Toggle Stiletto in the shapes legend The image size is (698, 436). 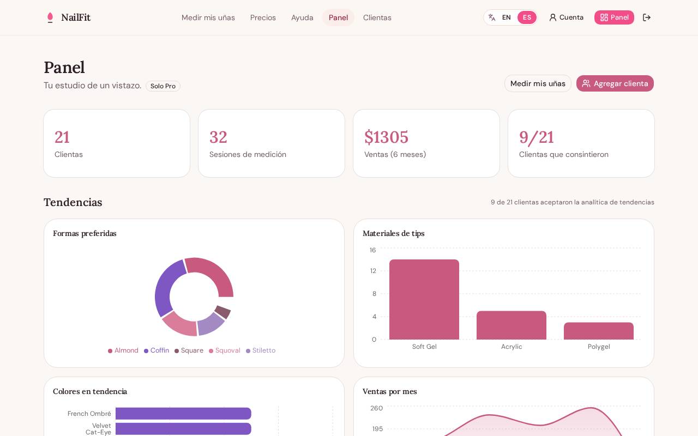point(261,350)
